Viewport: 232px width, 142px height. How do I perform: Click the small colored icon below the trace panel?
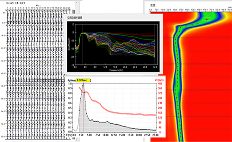74,138
